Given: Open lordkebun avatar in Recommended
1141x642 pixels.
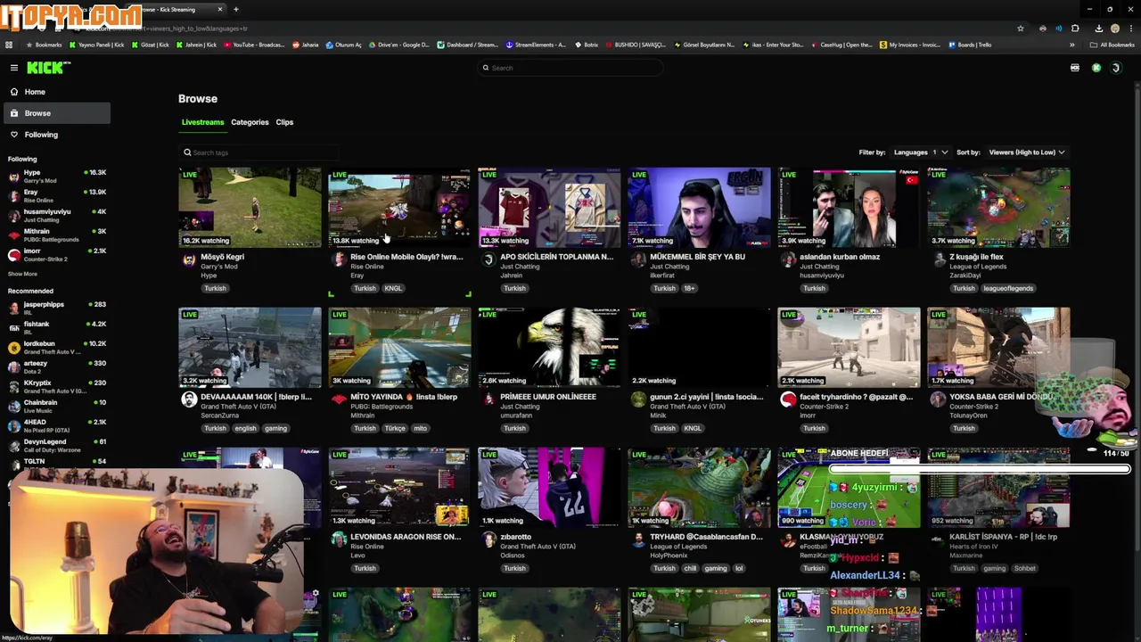Looking at the screenshot, I should coord(13,347).
